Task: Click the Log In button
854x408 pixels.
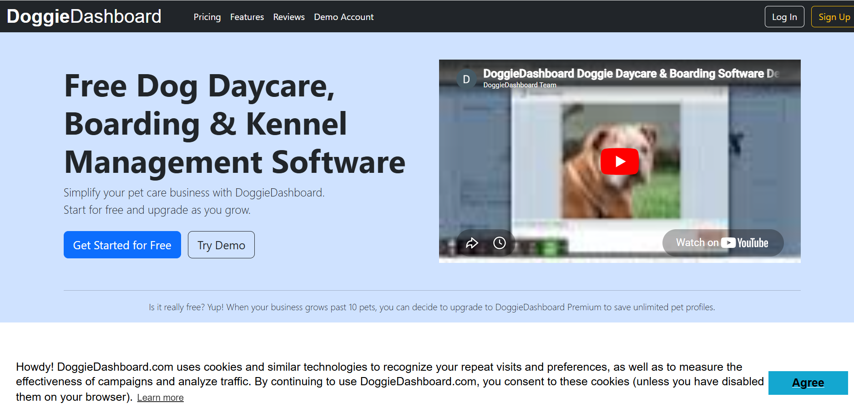Action: point(784,17)
